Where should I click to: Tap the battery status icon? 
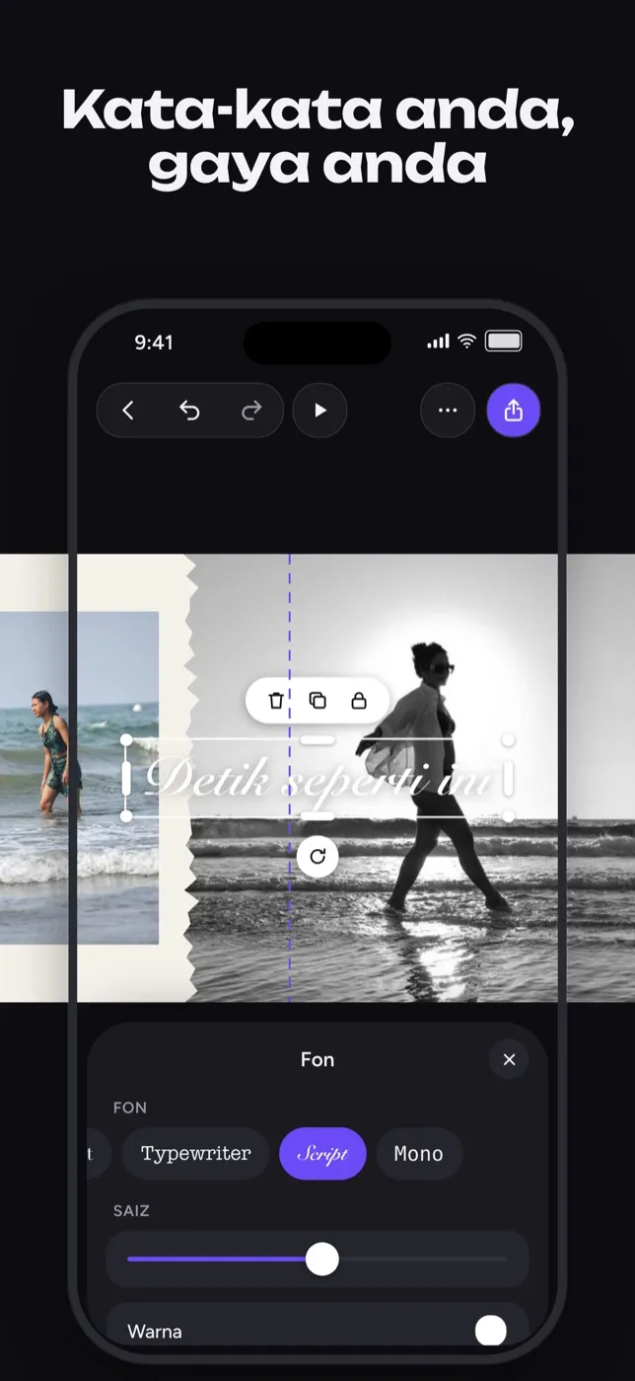[504, 342]
